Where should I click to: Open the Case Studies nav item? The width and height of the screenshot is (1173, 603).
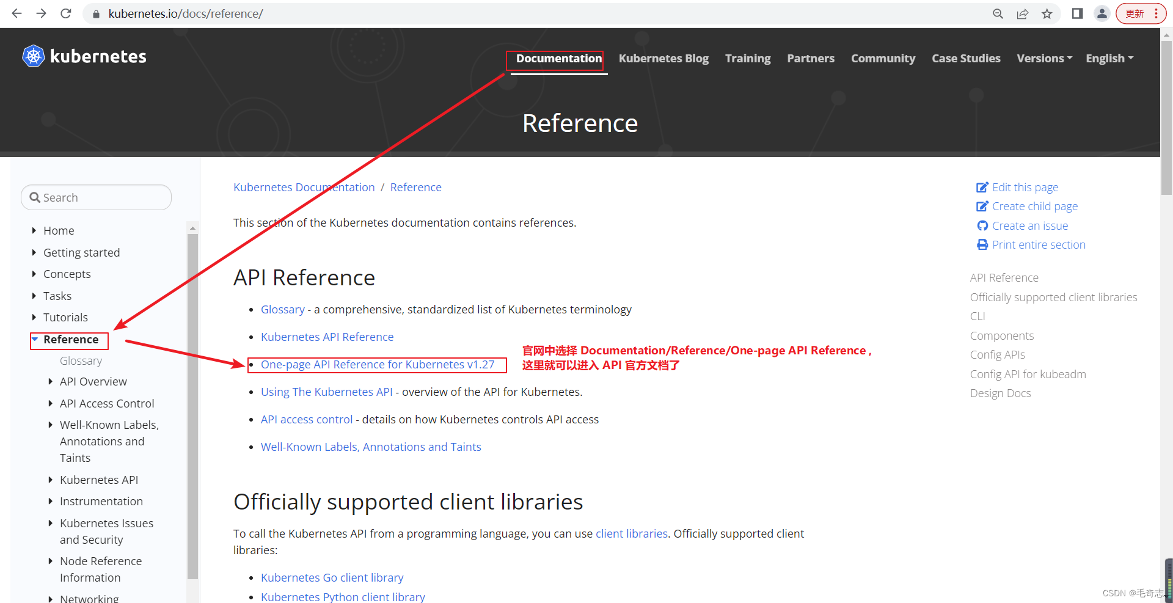(x=966, y=58)
